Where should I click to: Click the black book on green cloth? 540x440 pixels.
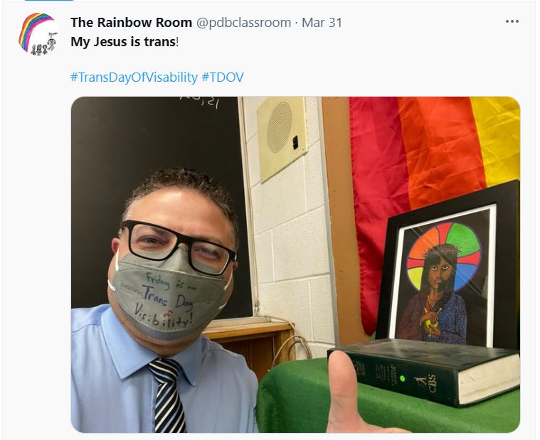[425, 370]
